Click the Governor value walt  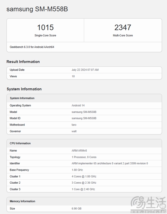coord(74,131)
